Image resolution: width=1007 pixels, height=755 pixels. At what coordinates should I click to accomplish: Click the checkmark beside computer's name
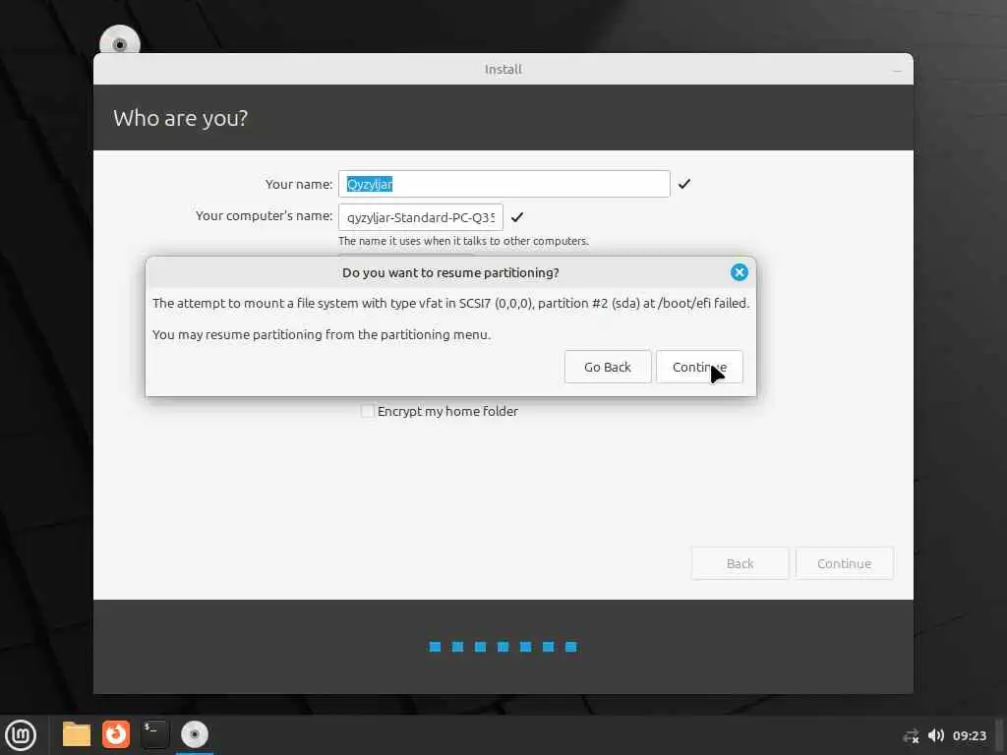(517, 217)
